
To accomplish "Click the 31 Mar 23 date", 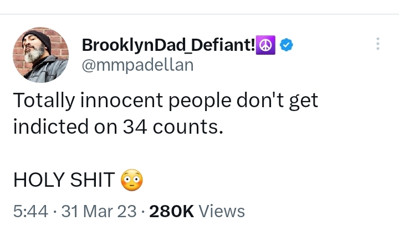I will click(x=99, y=211).
